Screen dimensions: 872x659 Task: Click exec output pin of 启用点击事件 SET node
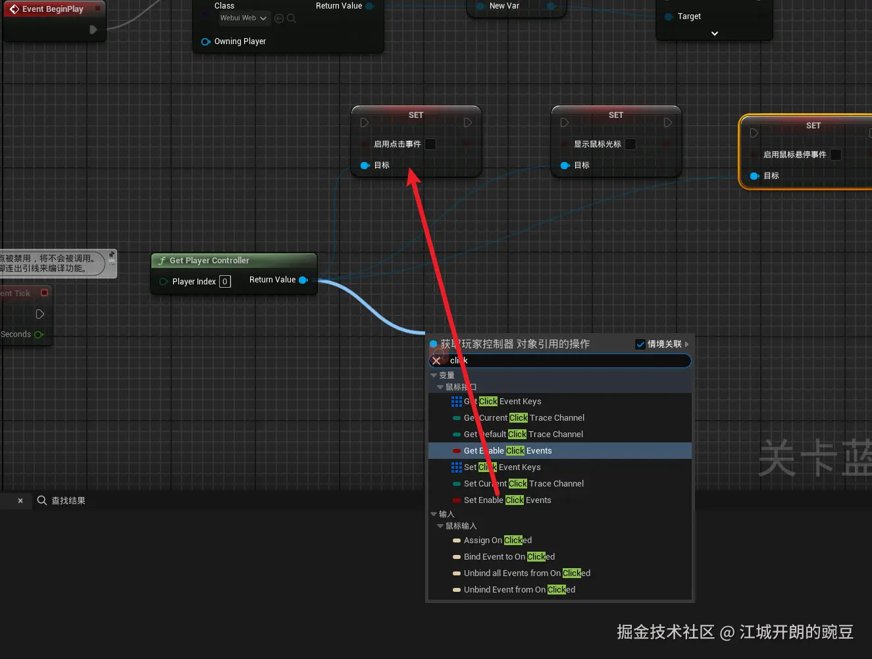pyautogui.click(x=467, y=122)
